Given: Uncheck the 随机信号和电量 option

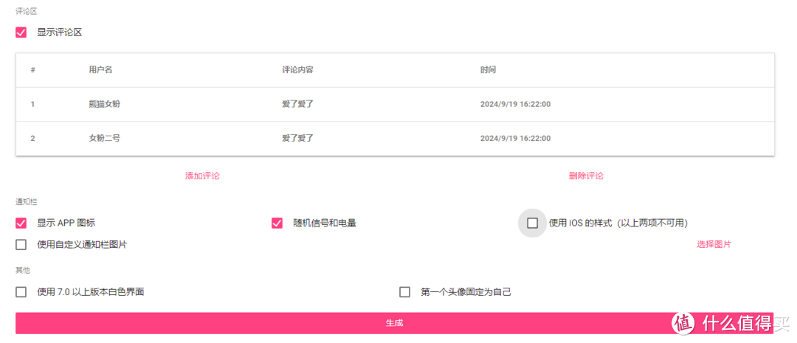Looking at the screenshot, I should tap(277, 223).
